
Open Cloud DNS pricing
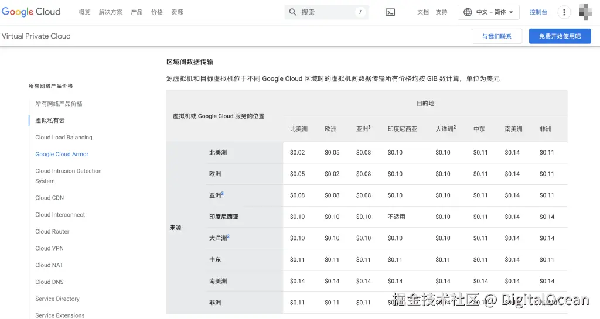pyautogui.click(x=49, y=282)
